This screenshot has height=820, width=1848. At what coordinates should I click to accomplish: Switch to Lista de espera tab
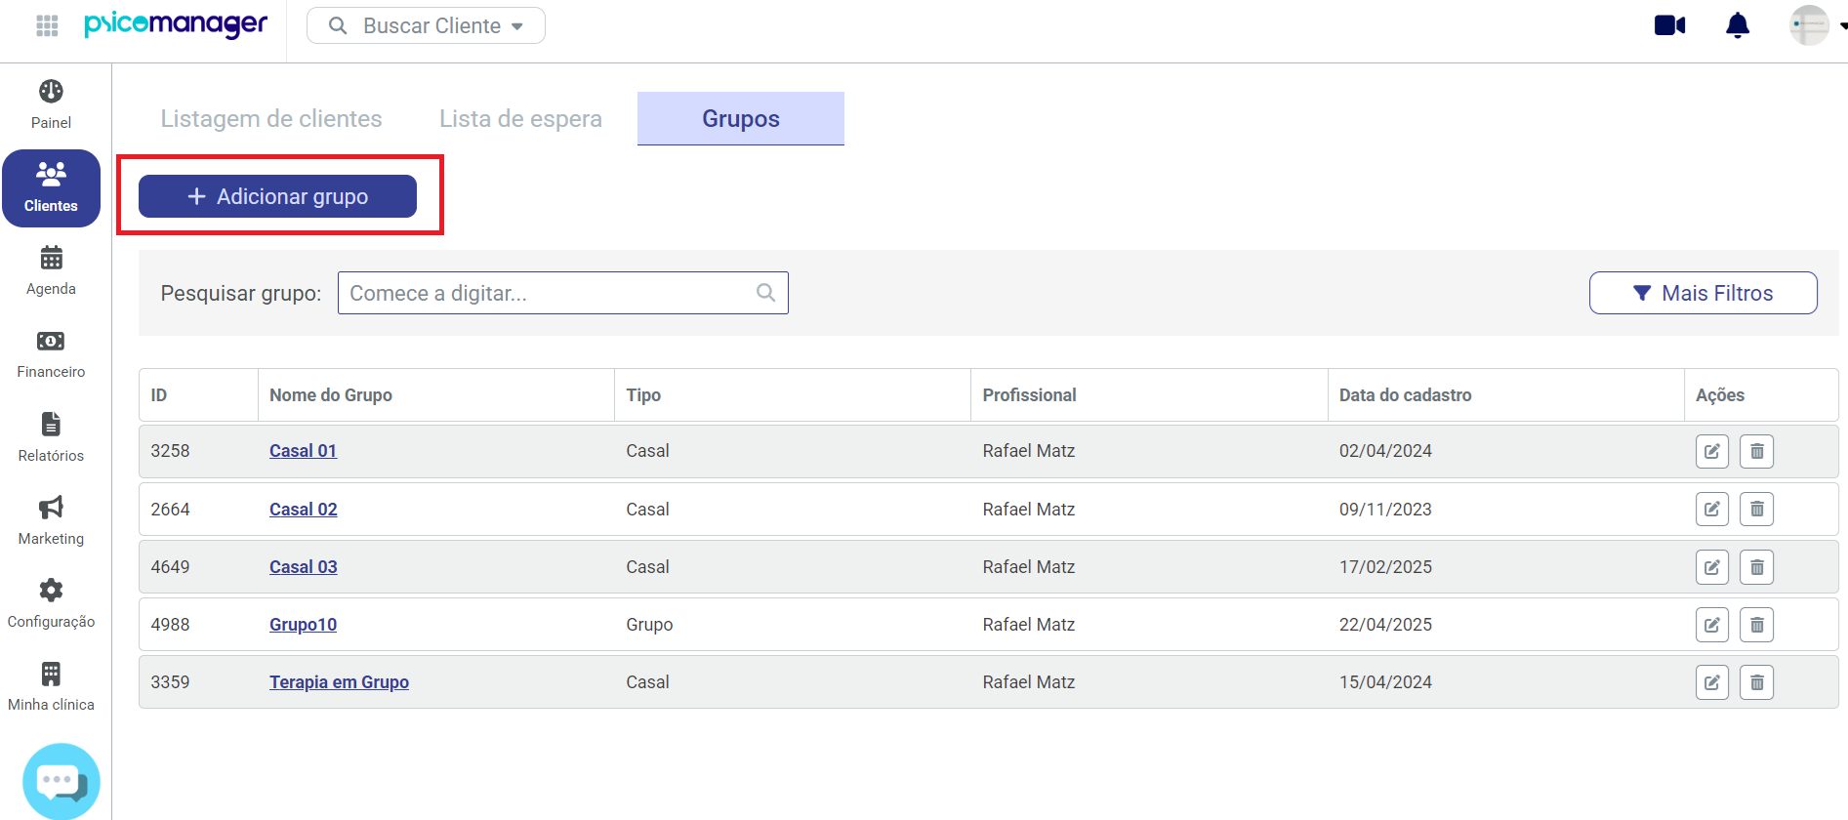[520, 118]
